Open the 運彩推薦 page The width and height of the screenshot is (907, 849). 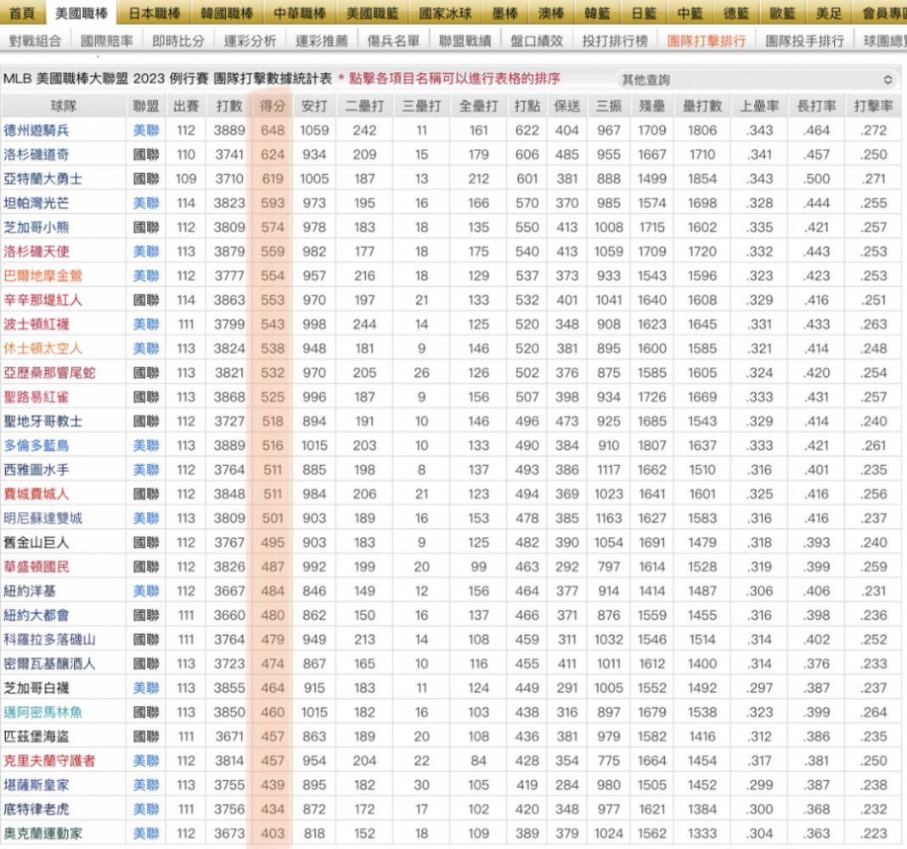322,41
